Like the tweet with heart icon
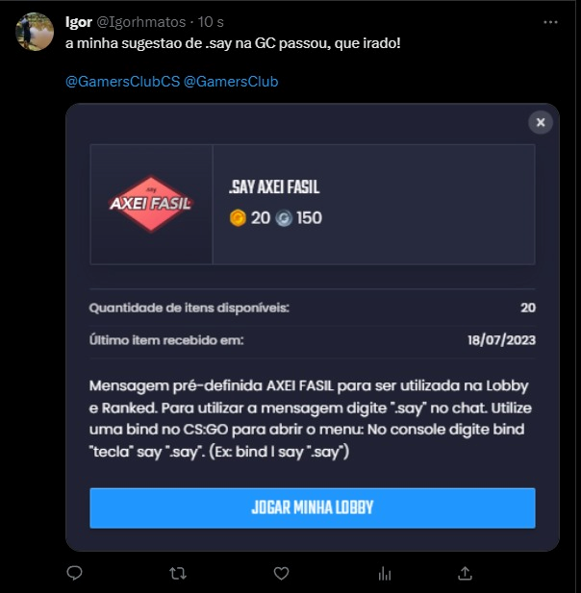The height and width of the screenshot is (593, 581). tap(281, 573)
